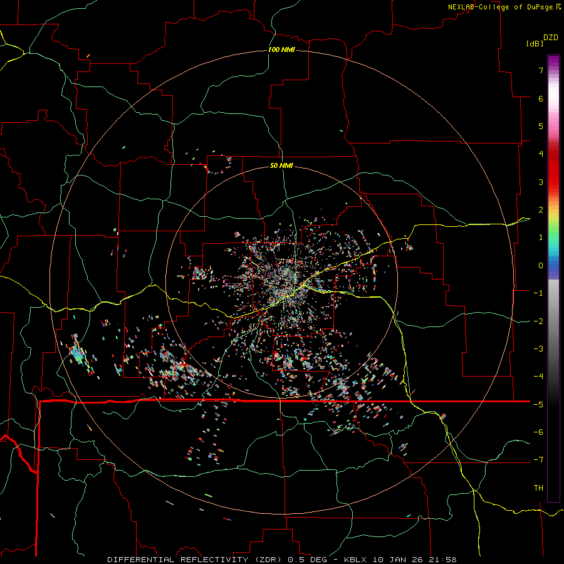
Task: Click the legend value -4 label
Action: 538,377
